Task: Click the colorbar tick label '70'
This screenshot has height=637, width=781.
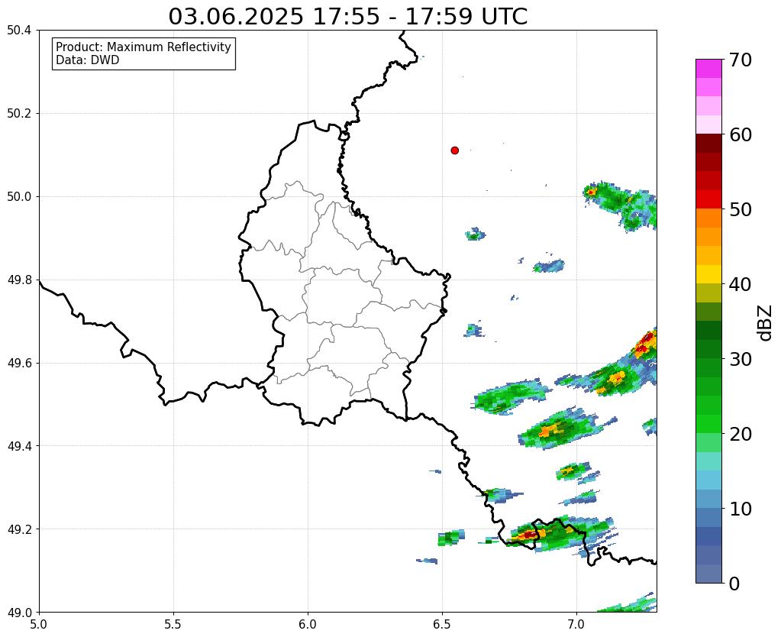Action: click(740, 60)
